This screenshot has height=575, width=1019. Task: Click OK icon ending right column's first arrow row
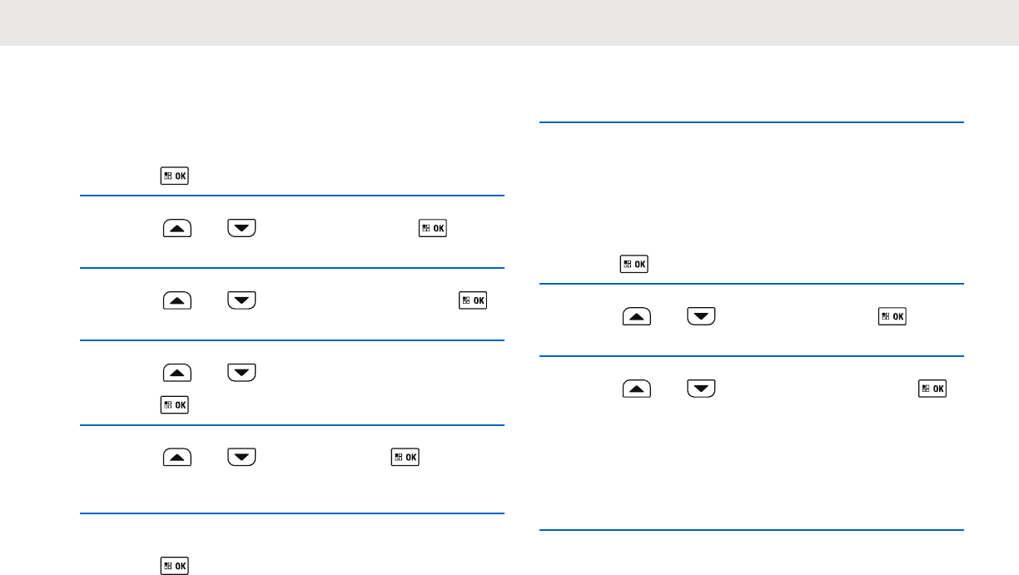click(893, 316)
